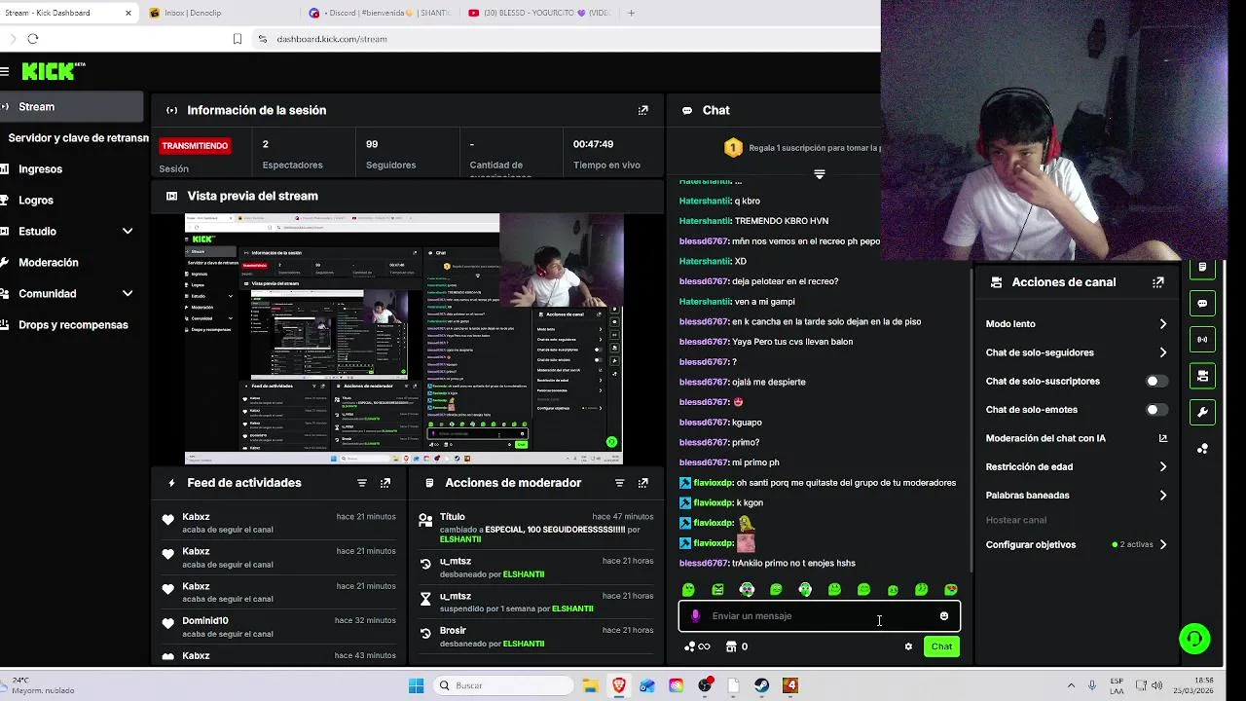This screenshot has height=701, width=1246.
Task: Toggle the broadcast signal widget in right sidebar
Action: click(1202, 340)
